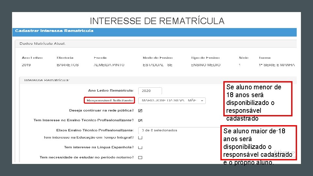This screenshot has height=176, width=313.
Task: Click the 'Cadastrar Interesse Rematrícula' header
Action: pos(54,31)
